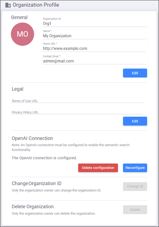Click the MO avatar circle
The image size is (159, 227).
pos(23,34)
